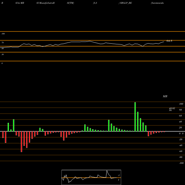Click the end of the white RSI line

[x=164, y=42]
